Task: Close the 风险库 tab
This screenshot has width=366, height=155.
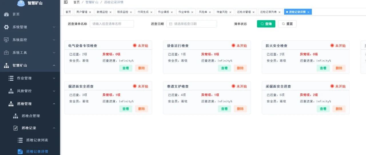Action: click(210, 12)
